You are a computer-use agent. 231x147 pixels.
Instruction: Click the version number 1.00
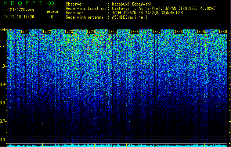point(50,3)
